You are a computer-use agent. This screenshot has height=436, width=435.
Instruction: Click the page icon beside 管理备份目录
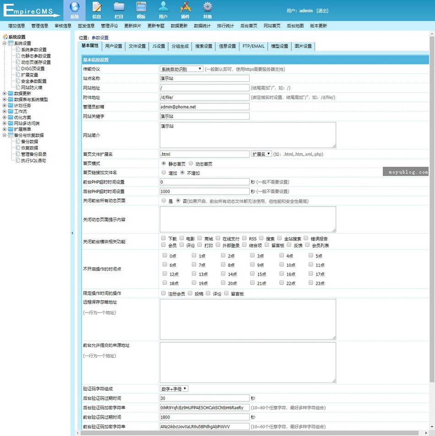click(x=18, y=154)
